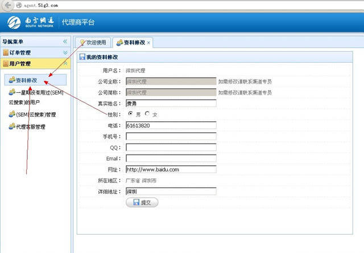Click the South Network logo in header
The image size is (364, 253).
(x=32, y=23)
